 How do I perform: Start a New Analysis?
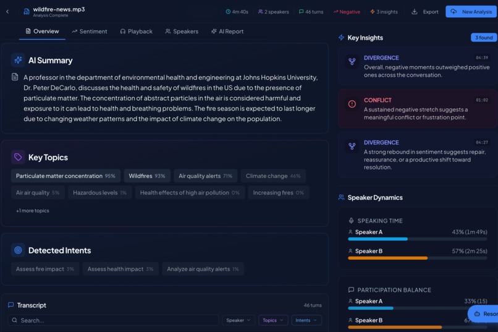471,12
